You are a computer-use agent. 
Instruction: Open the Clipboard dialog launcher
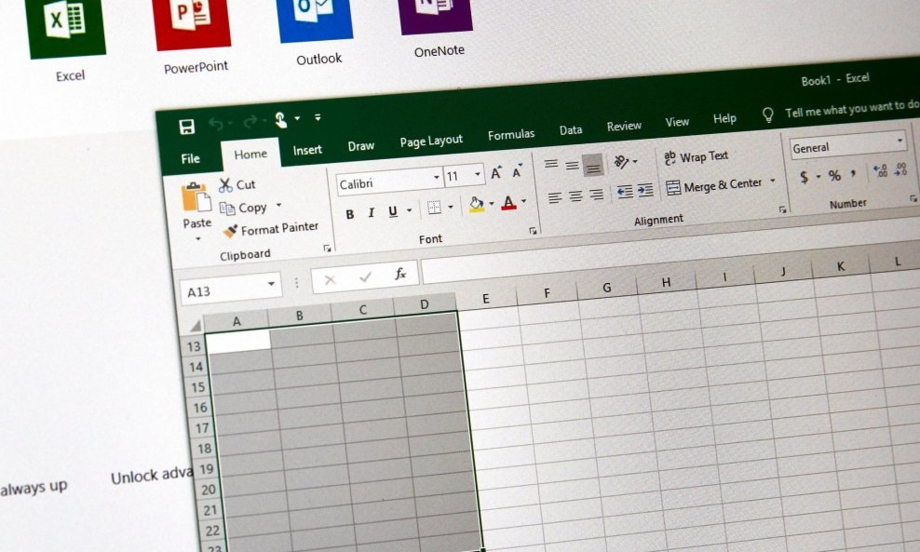[327, 249]
